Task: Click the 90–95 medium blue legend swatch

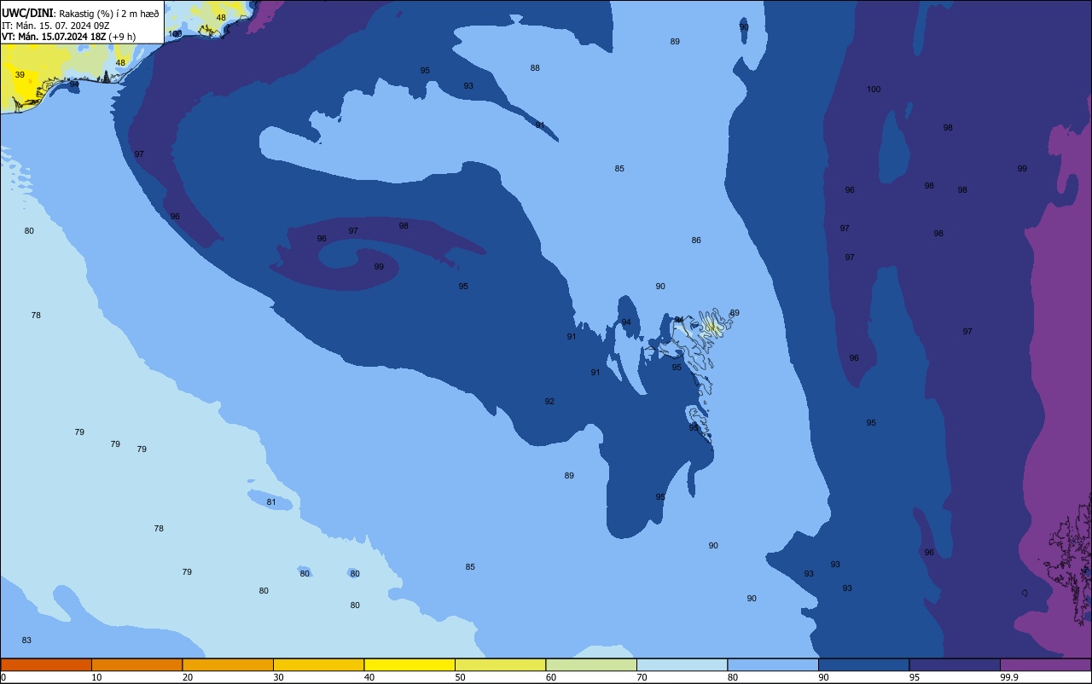Action: pyautogui.click(x=863, y=664)
